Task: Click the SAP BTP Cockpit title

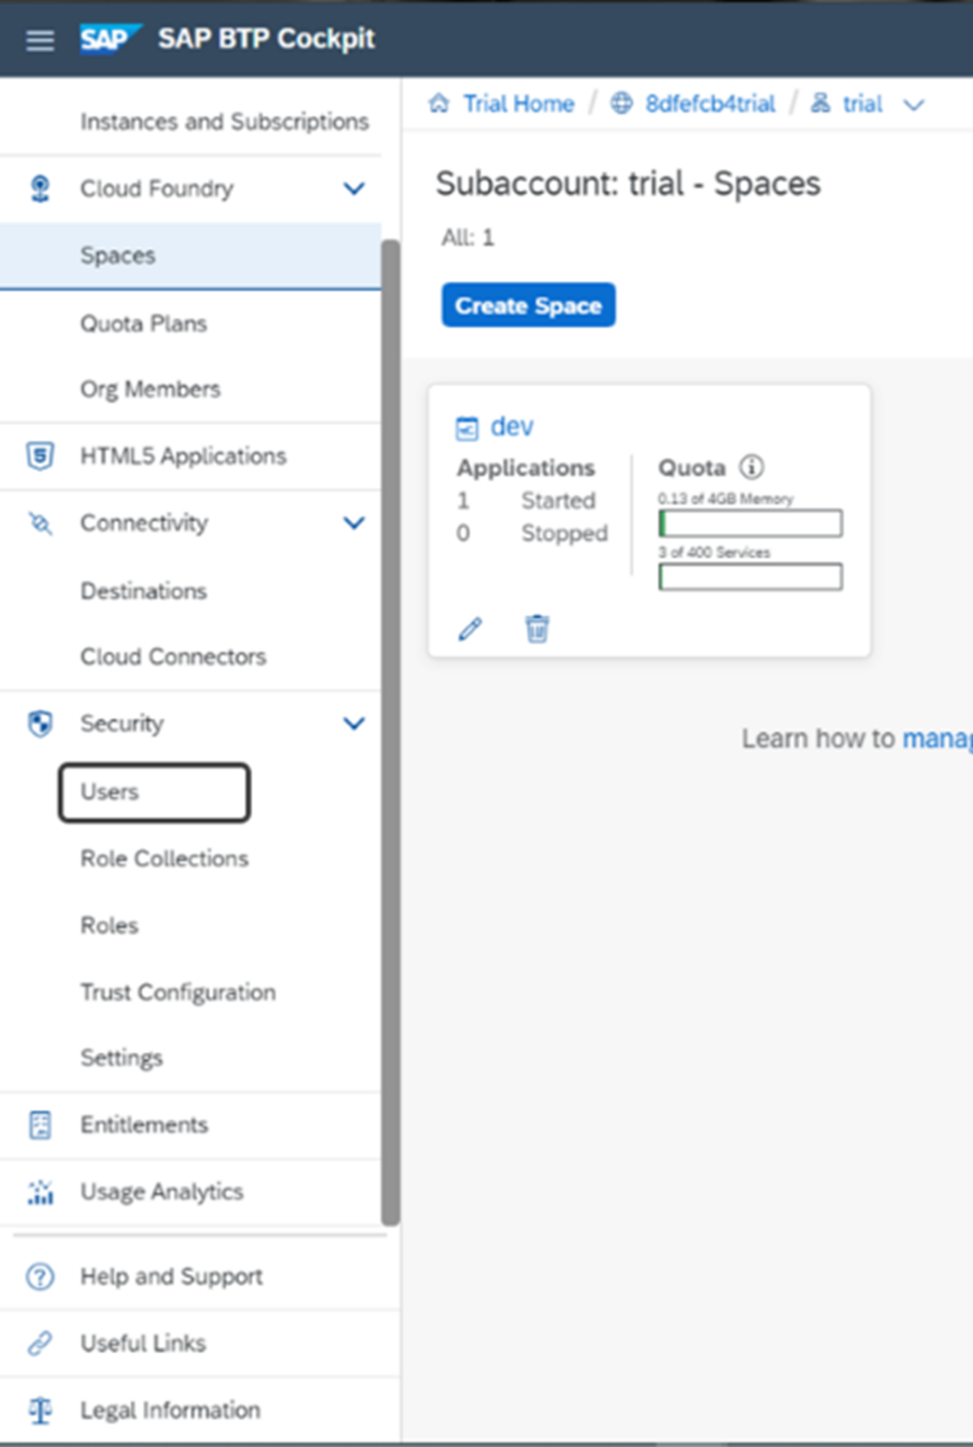Action: [x=266, y=39]
